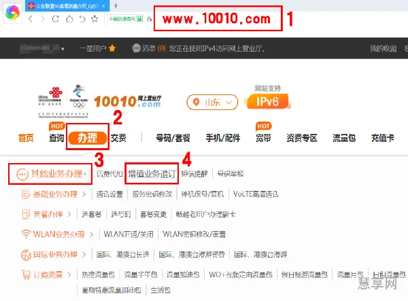Screen dimensions: 408x301
Task: Expand the 订购流量 chevron
Action: coord(69,275)
